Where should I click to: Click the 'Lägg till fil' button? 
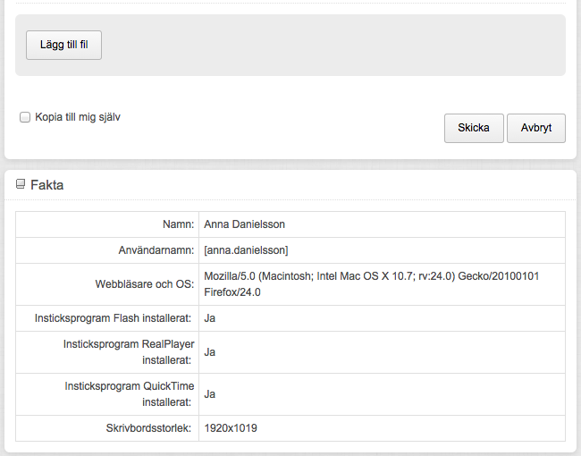63,46
